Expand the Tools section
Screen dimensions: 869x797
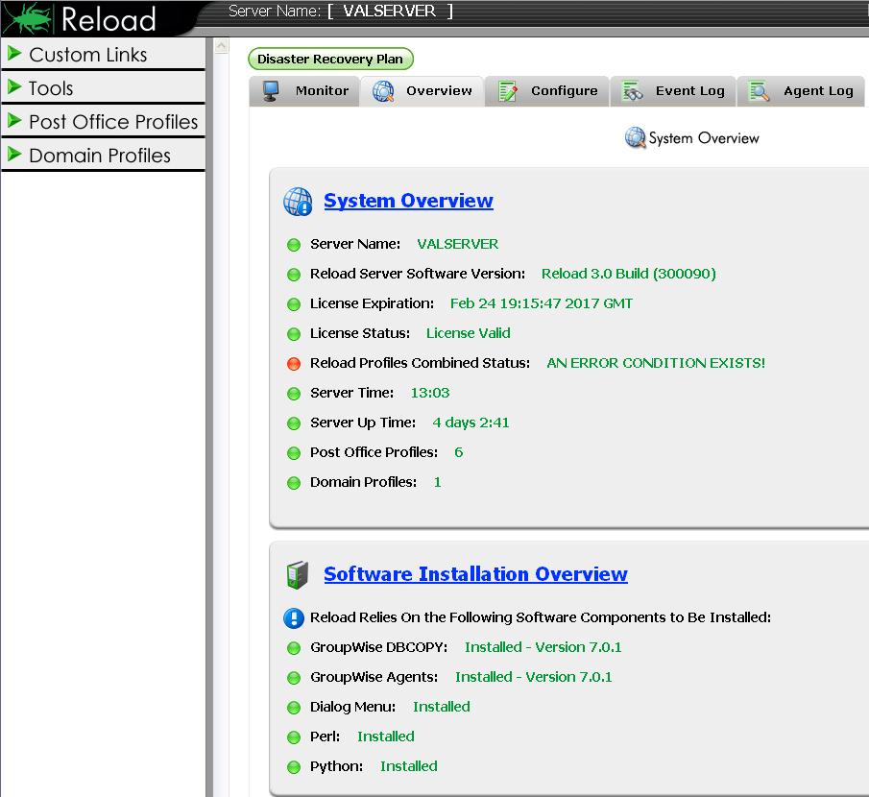click(51, 88)
